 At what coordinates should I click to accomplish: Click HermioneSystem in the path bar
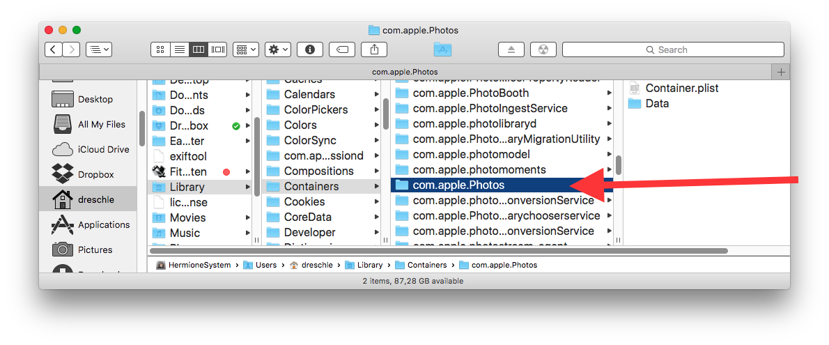pos(194,265)
